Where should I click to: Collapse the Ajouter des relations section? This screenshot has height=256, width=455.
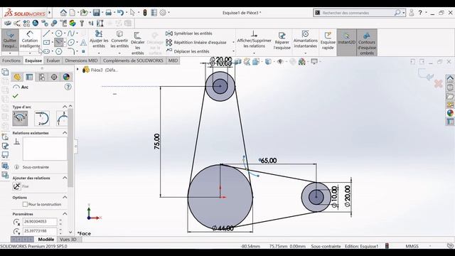pos(65,178)
